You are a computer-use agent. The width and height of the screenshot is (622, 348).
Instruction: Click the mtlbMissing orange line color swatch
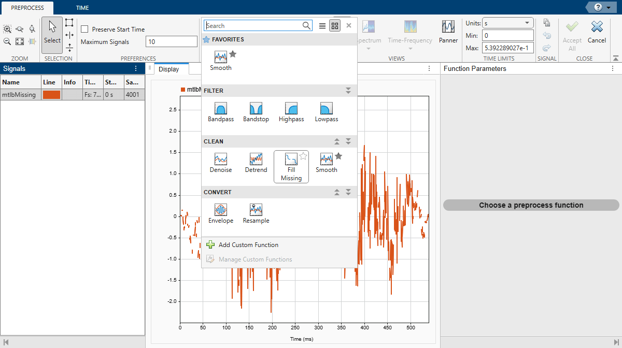(52, 95)
